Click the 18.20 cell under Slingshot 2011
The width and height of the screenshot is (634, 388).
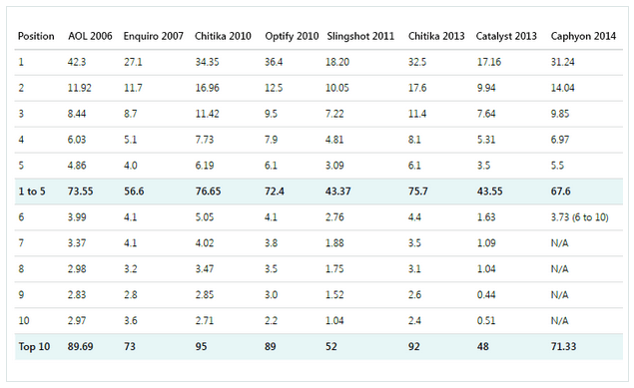(x=337, y=62)
